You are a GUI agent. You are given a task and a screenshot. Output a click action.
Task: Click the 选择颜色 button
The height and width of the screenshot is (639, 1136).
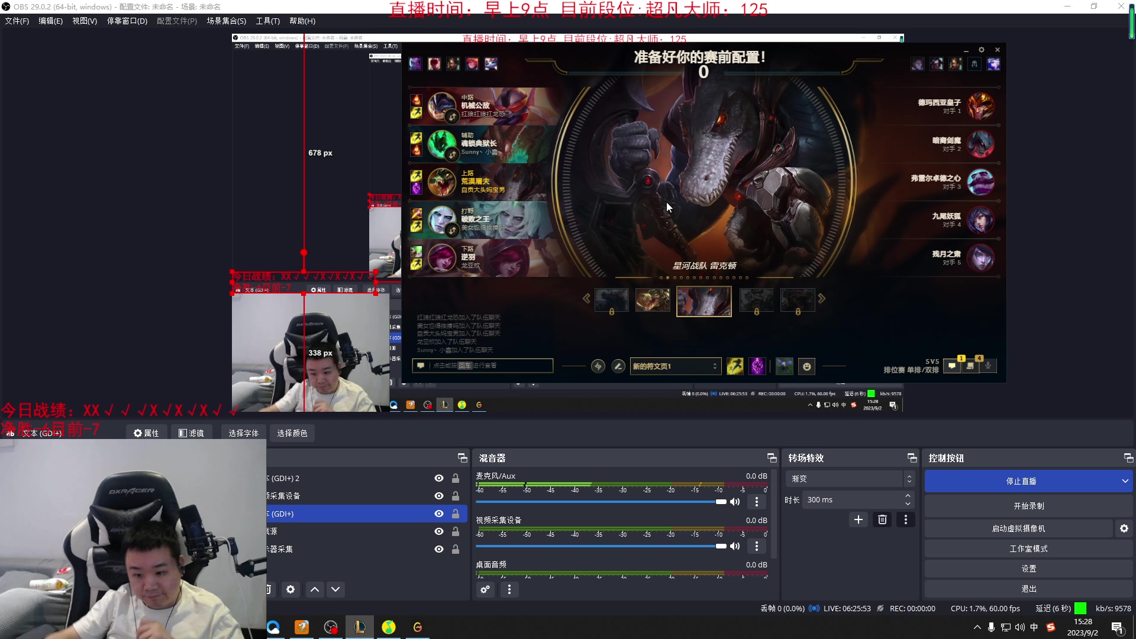(x=292, y=433)
